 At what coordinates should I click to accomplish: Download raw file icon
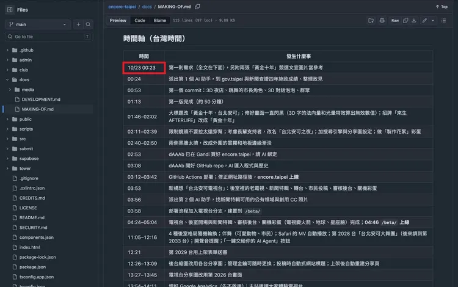coord(414,20)
